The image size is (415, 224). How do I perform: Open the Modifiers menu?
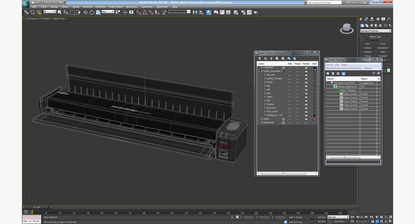(88, 7)
